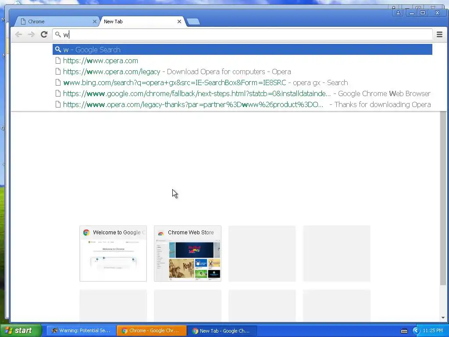Screen dimensions: 449x337
Task: Click the scrollbar down arrow
Action: (443, 318)
